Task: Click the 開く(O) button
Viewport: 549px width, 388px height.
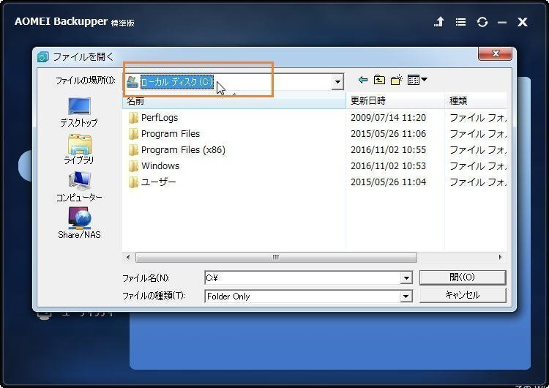Action: (463, 277)
